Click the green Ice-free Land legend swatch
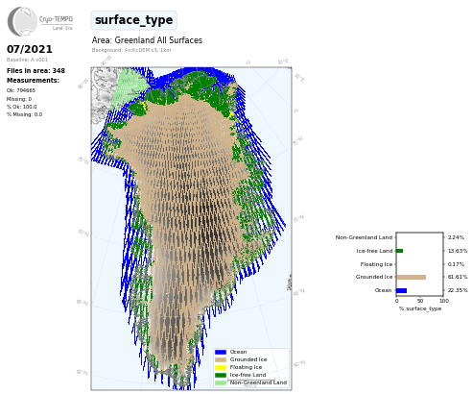 click(221, 375)
